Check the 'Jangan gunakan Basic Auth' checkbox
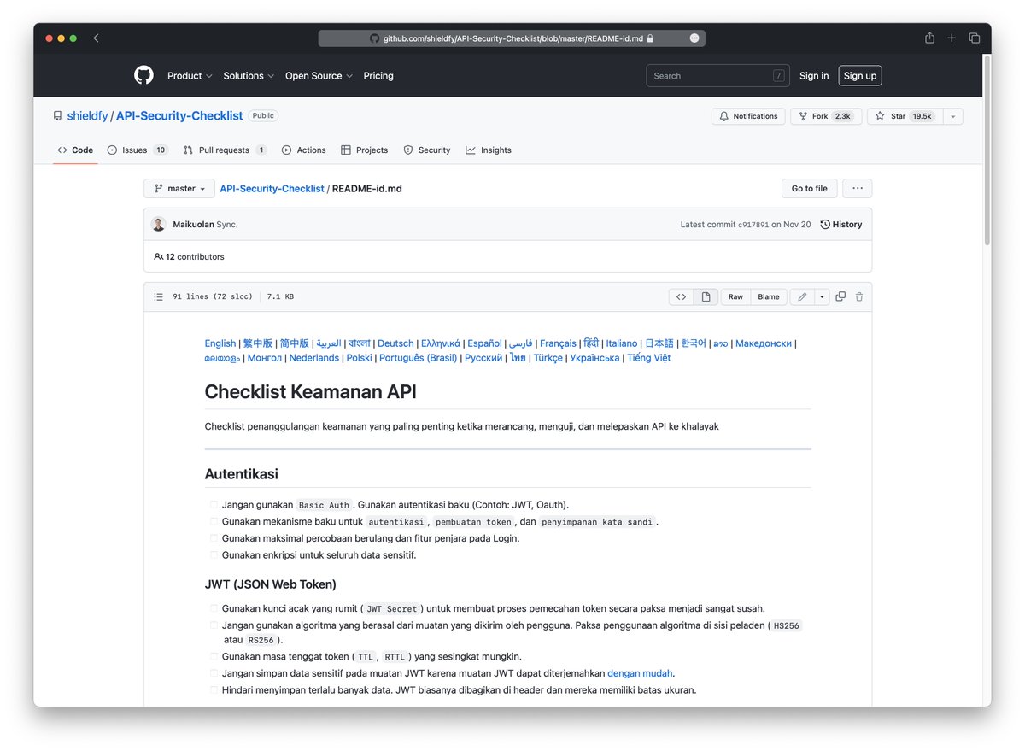1025x751 pixels. click(214, 505)
